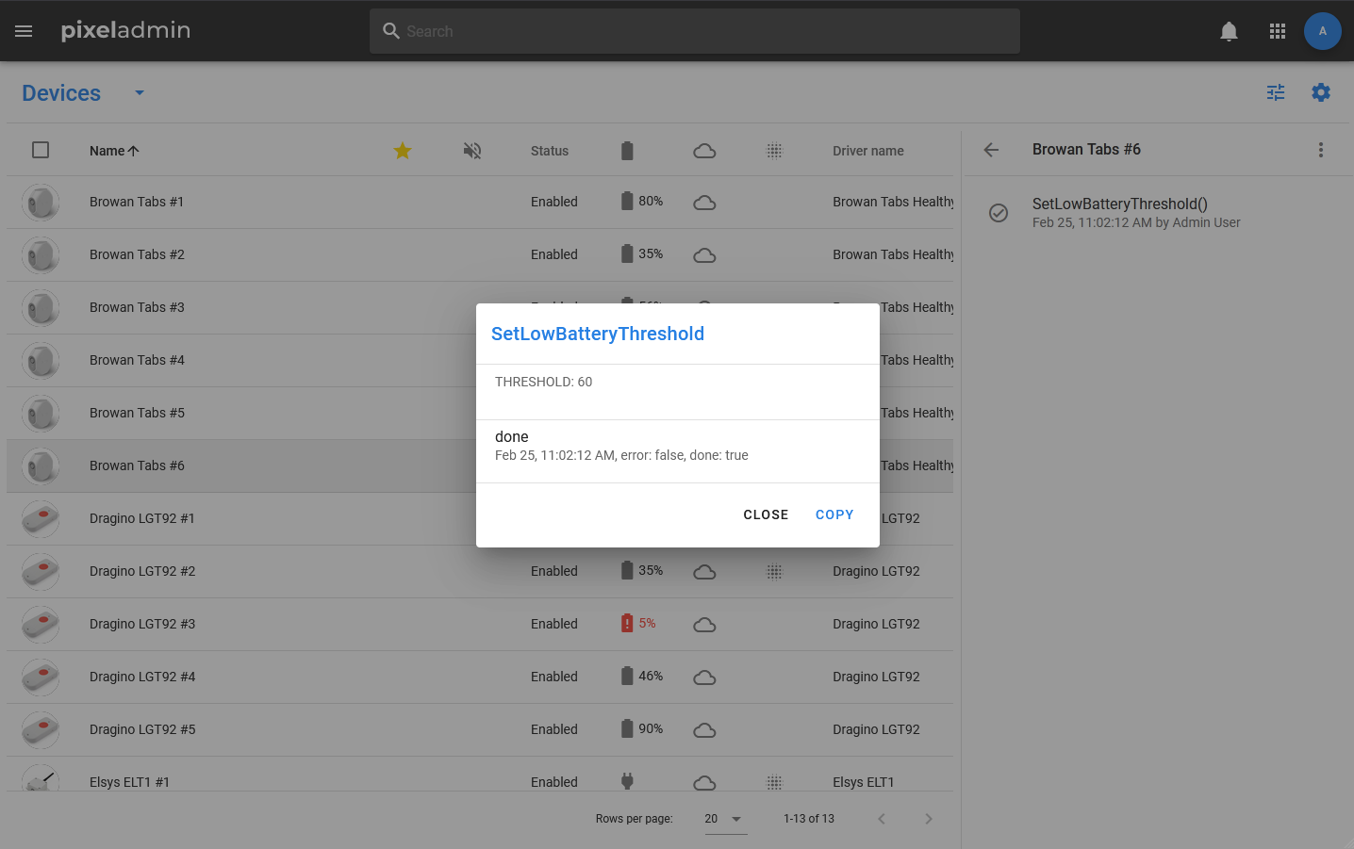The width and height of the screenshot is (1354, 849).
Task: Sort by the muted notifications column
Action: tap(472, 151)
